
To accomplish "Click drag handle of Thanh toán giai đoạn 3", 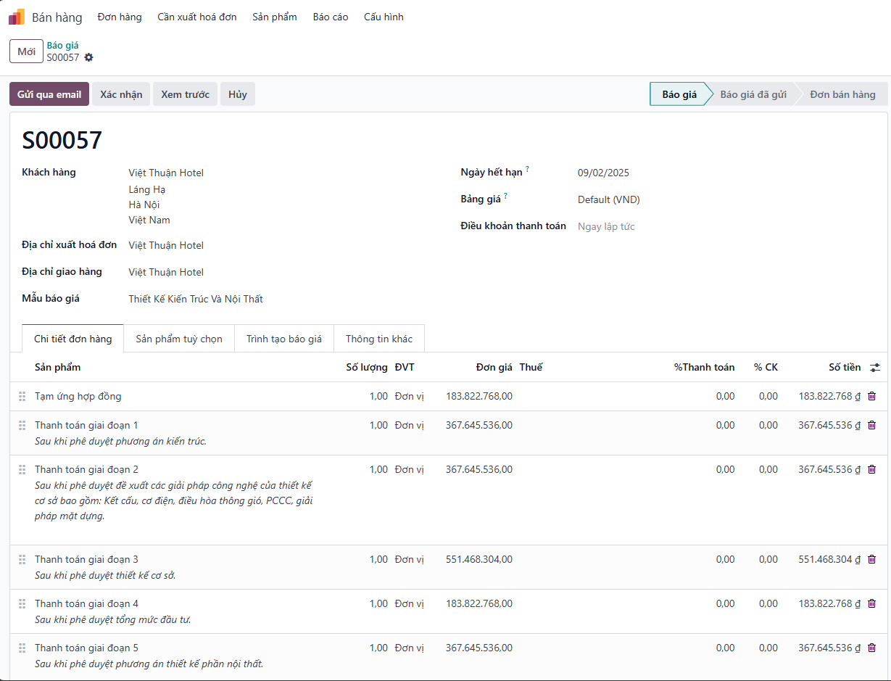I will click(22, 560).
